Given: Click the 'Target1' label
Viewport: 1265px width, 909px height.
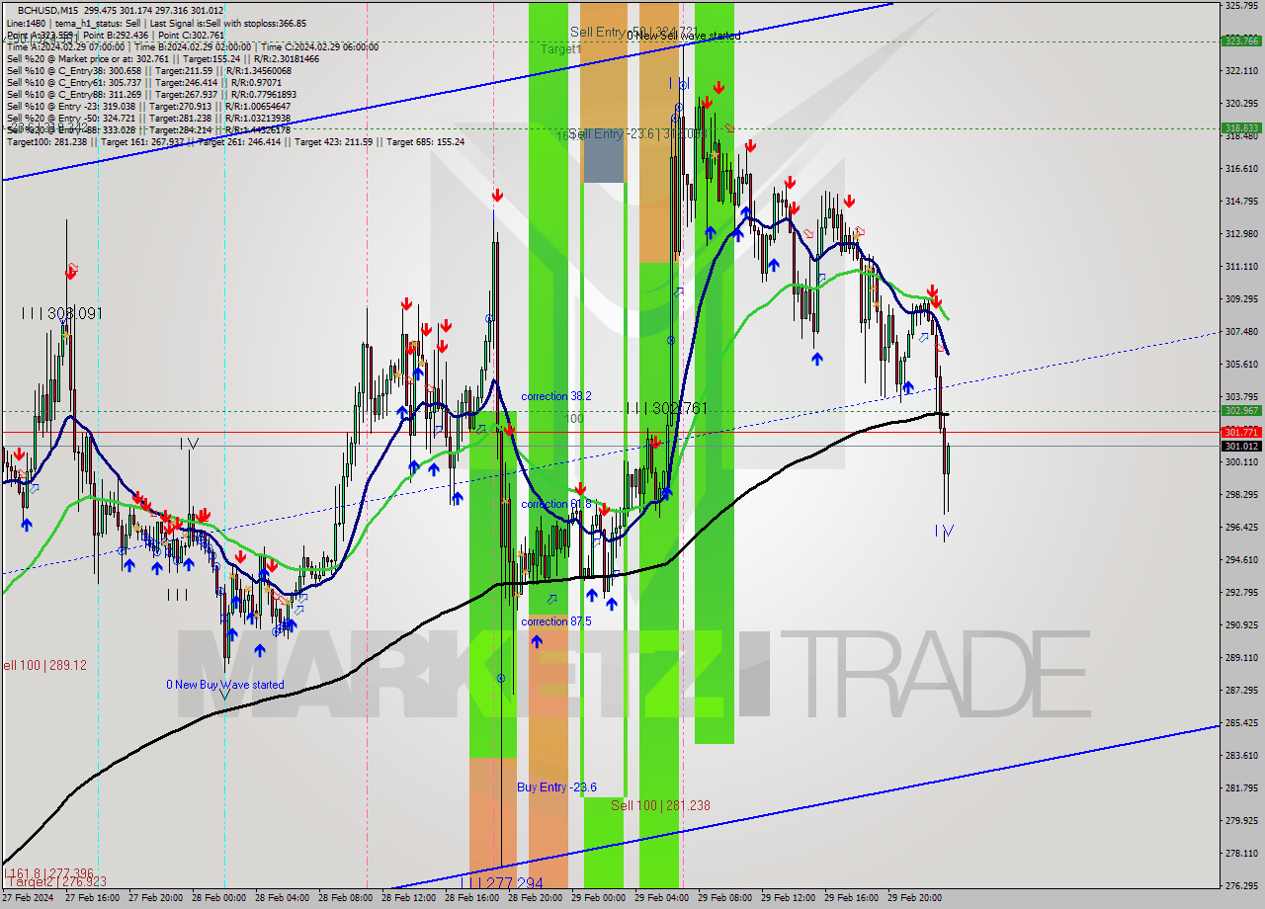Looking at the screenshot, I should (x=560, y=48).
